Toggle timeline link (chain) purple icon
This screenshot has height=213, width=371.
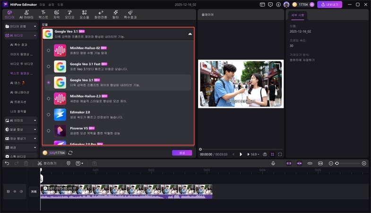pyautogui.click(x=289, y=163)
